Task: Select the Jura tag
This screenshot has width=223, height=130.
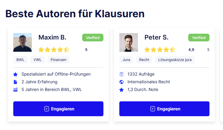Action: pyautogui.click(x=126, y=60)
